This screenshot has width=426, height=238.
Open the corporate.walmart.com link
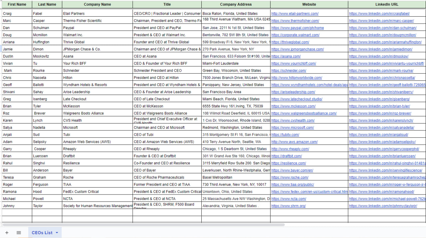tap(295, 35)
